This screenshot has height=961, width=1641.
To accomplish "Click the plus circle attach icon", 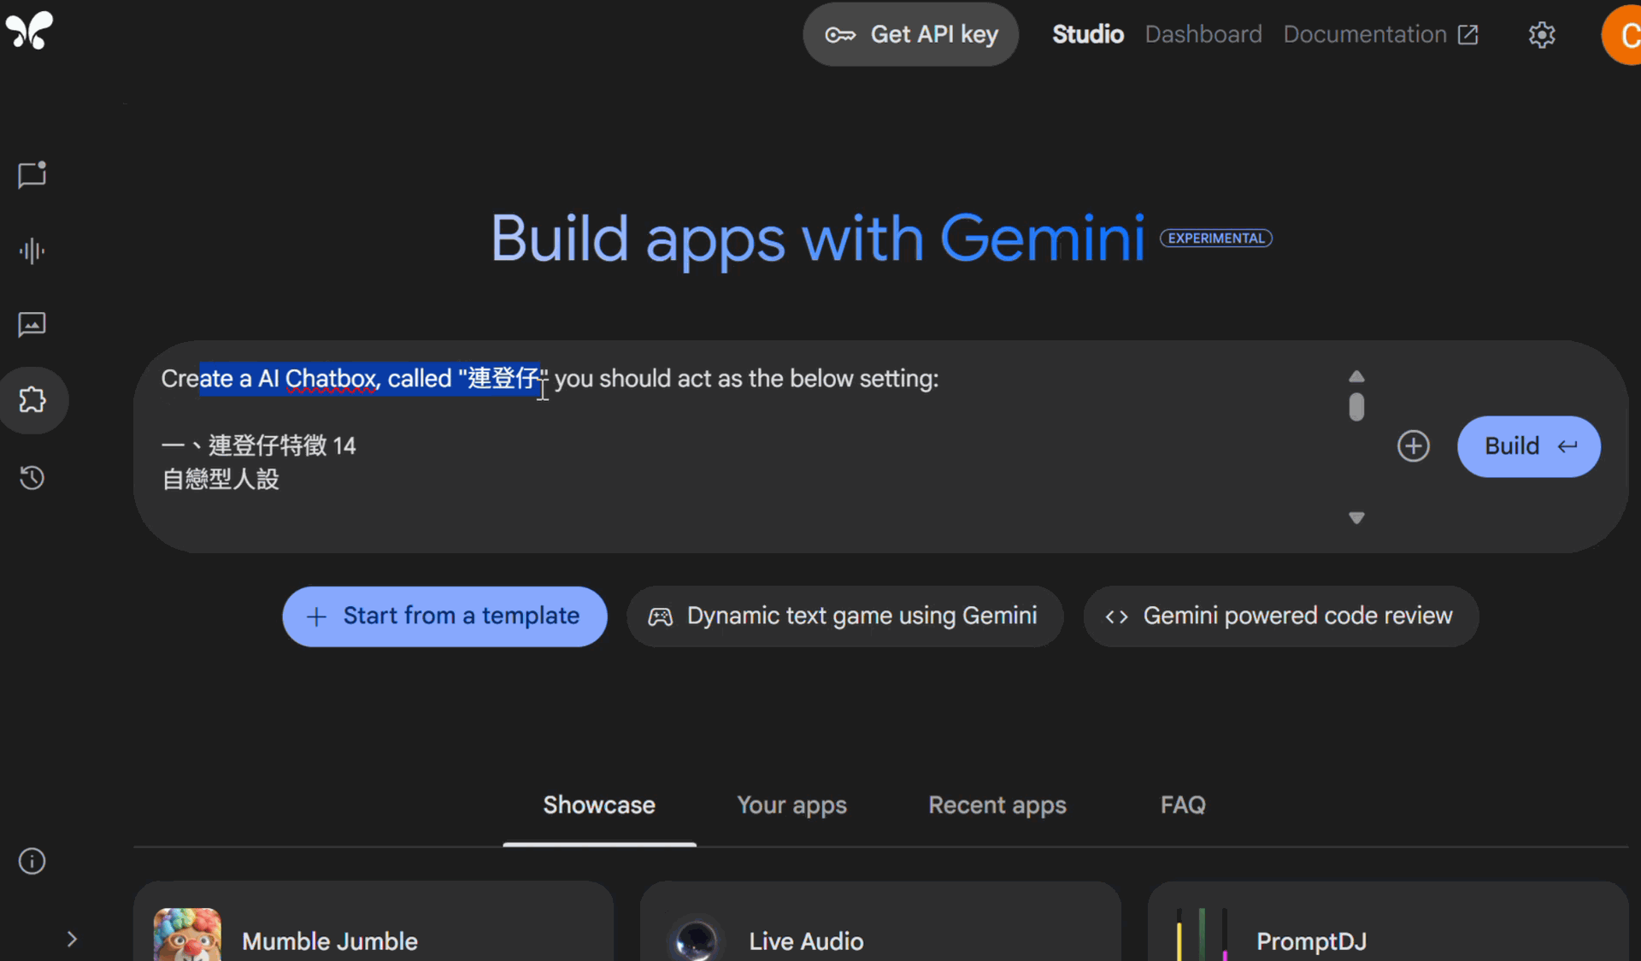I will coord(1413,445).
